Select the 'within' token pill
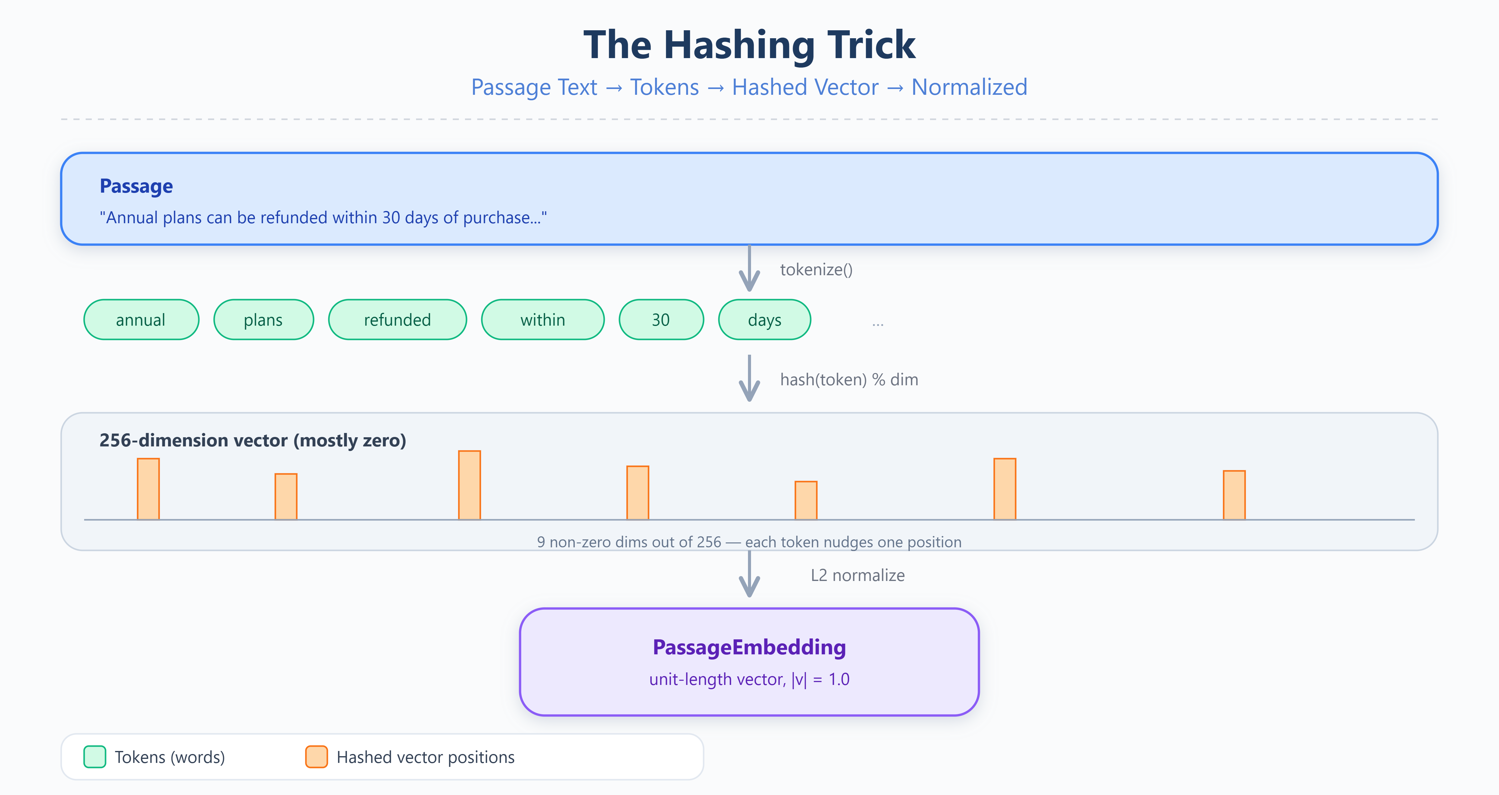1499x795 pixels. 543,319
